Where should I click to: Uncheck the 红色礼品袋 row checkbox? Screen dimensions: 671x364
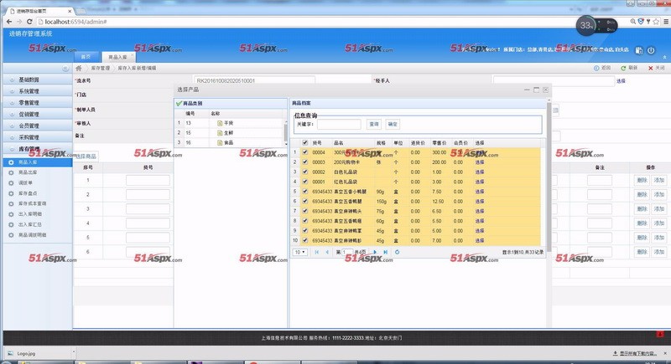304,182
